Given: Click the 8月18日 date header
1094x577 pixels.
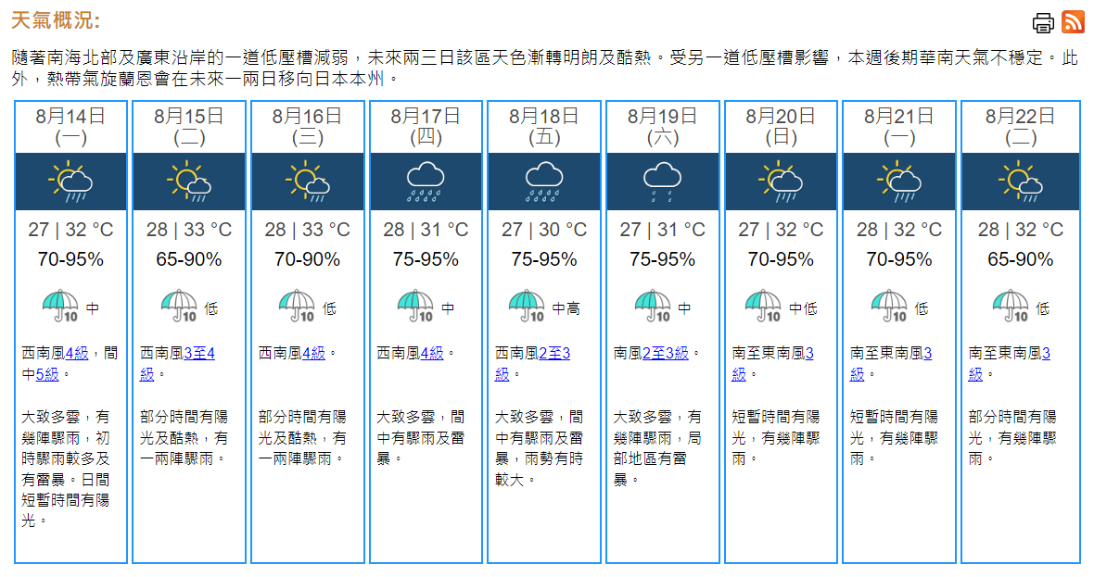Looking at the screenshot, I should pyautogui.click(x=544, y=117).
